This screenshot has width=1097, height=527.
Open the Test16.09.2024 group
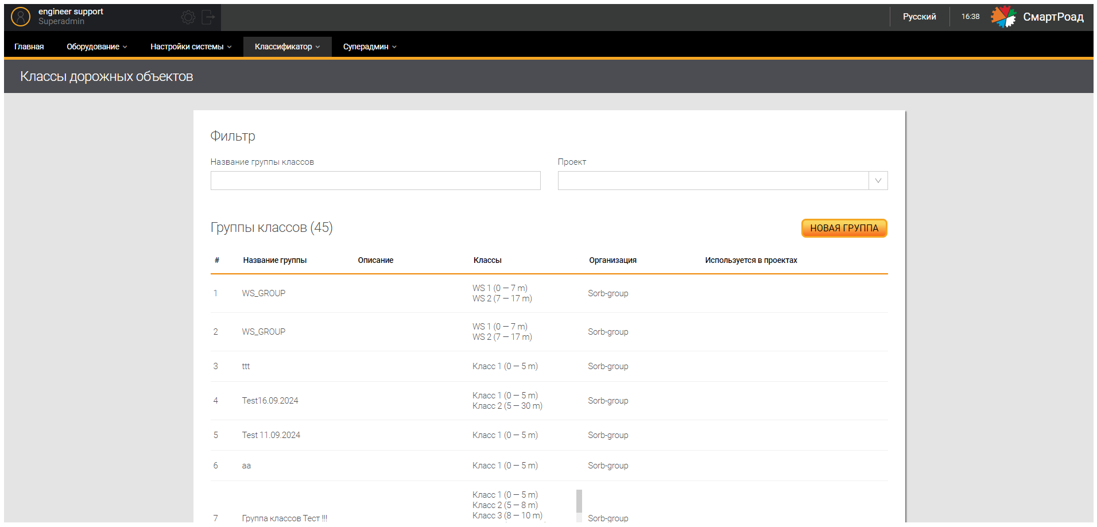pyautogui.click(x=270, y=401)
